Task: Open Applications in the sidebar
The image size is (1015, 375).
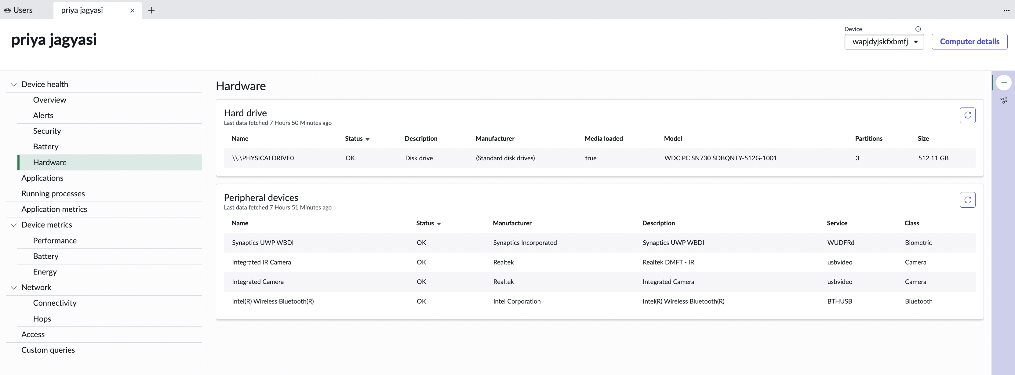Action: (104, 178)
